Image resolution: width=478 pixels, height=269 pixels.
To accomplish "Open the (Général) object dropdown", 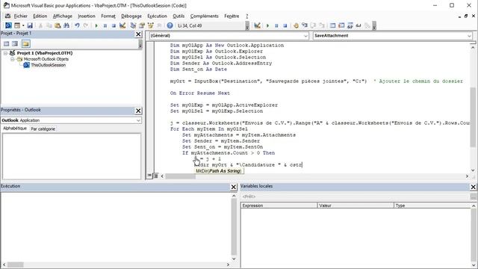I will point(305,36).
